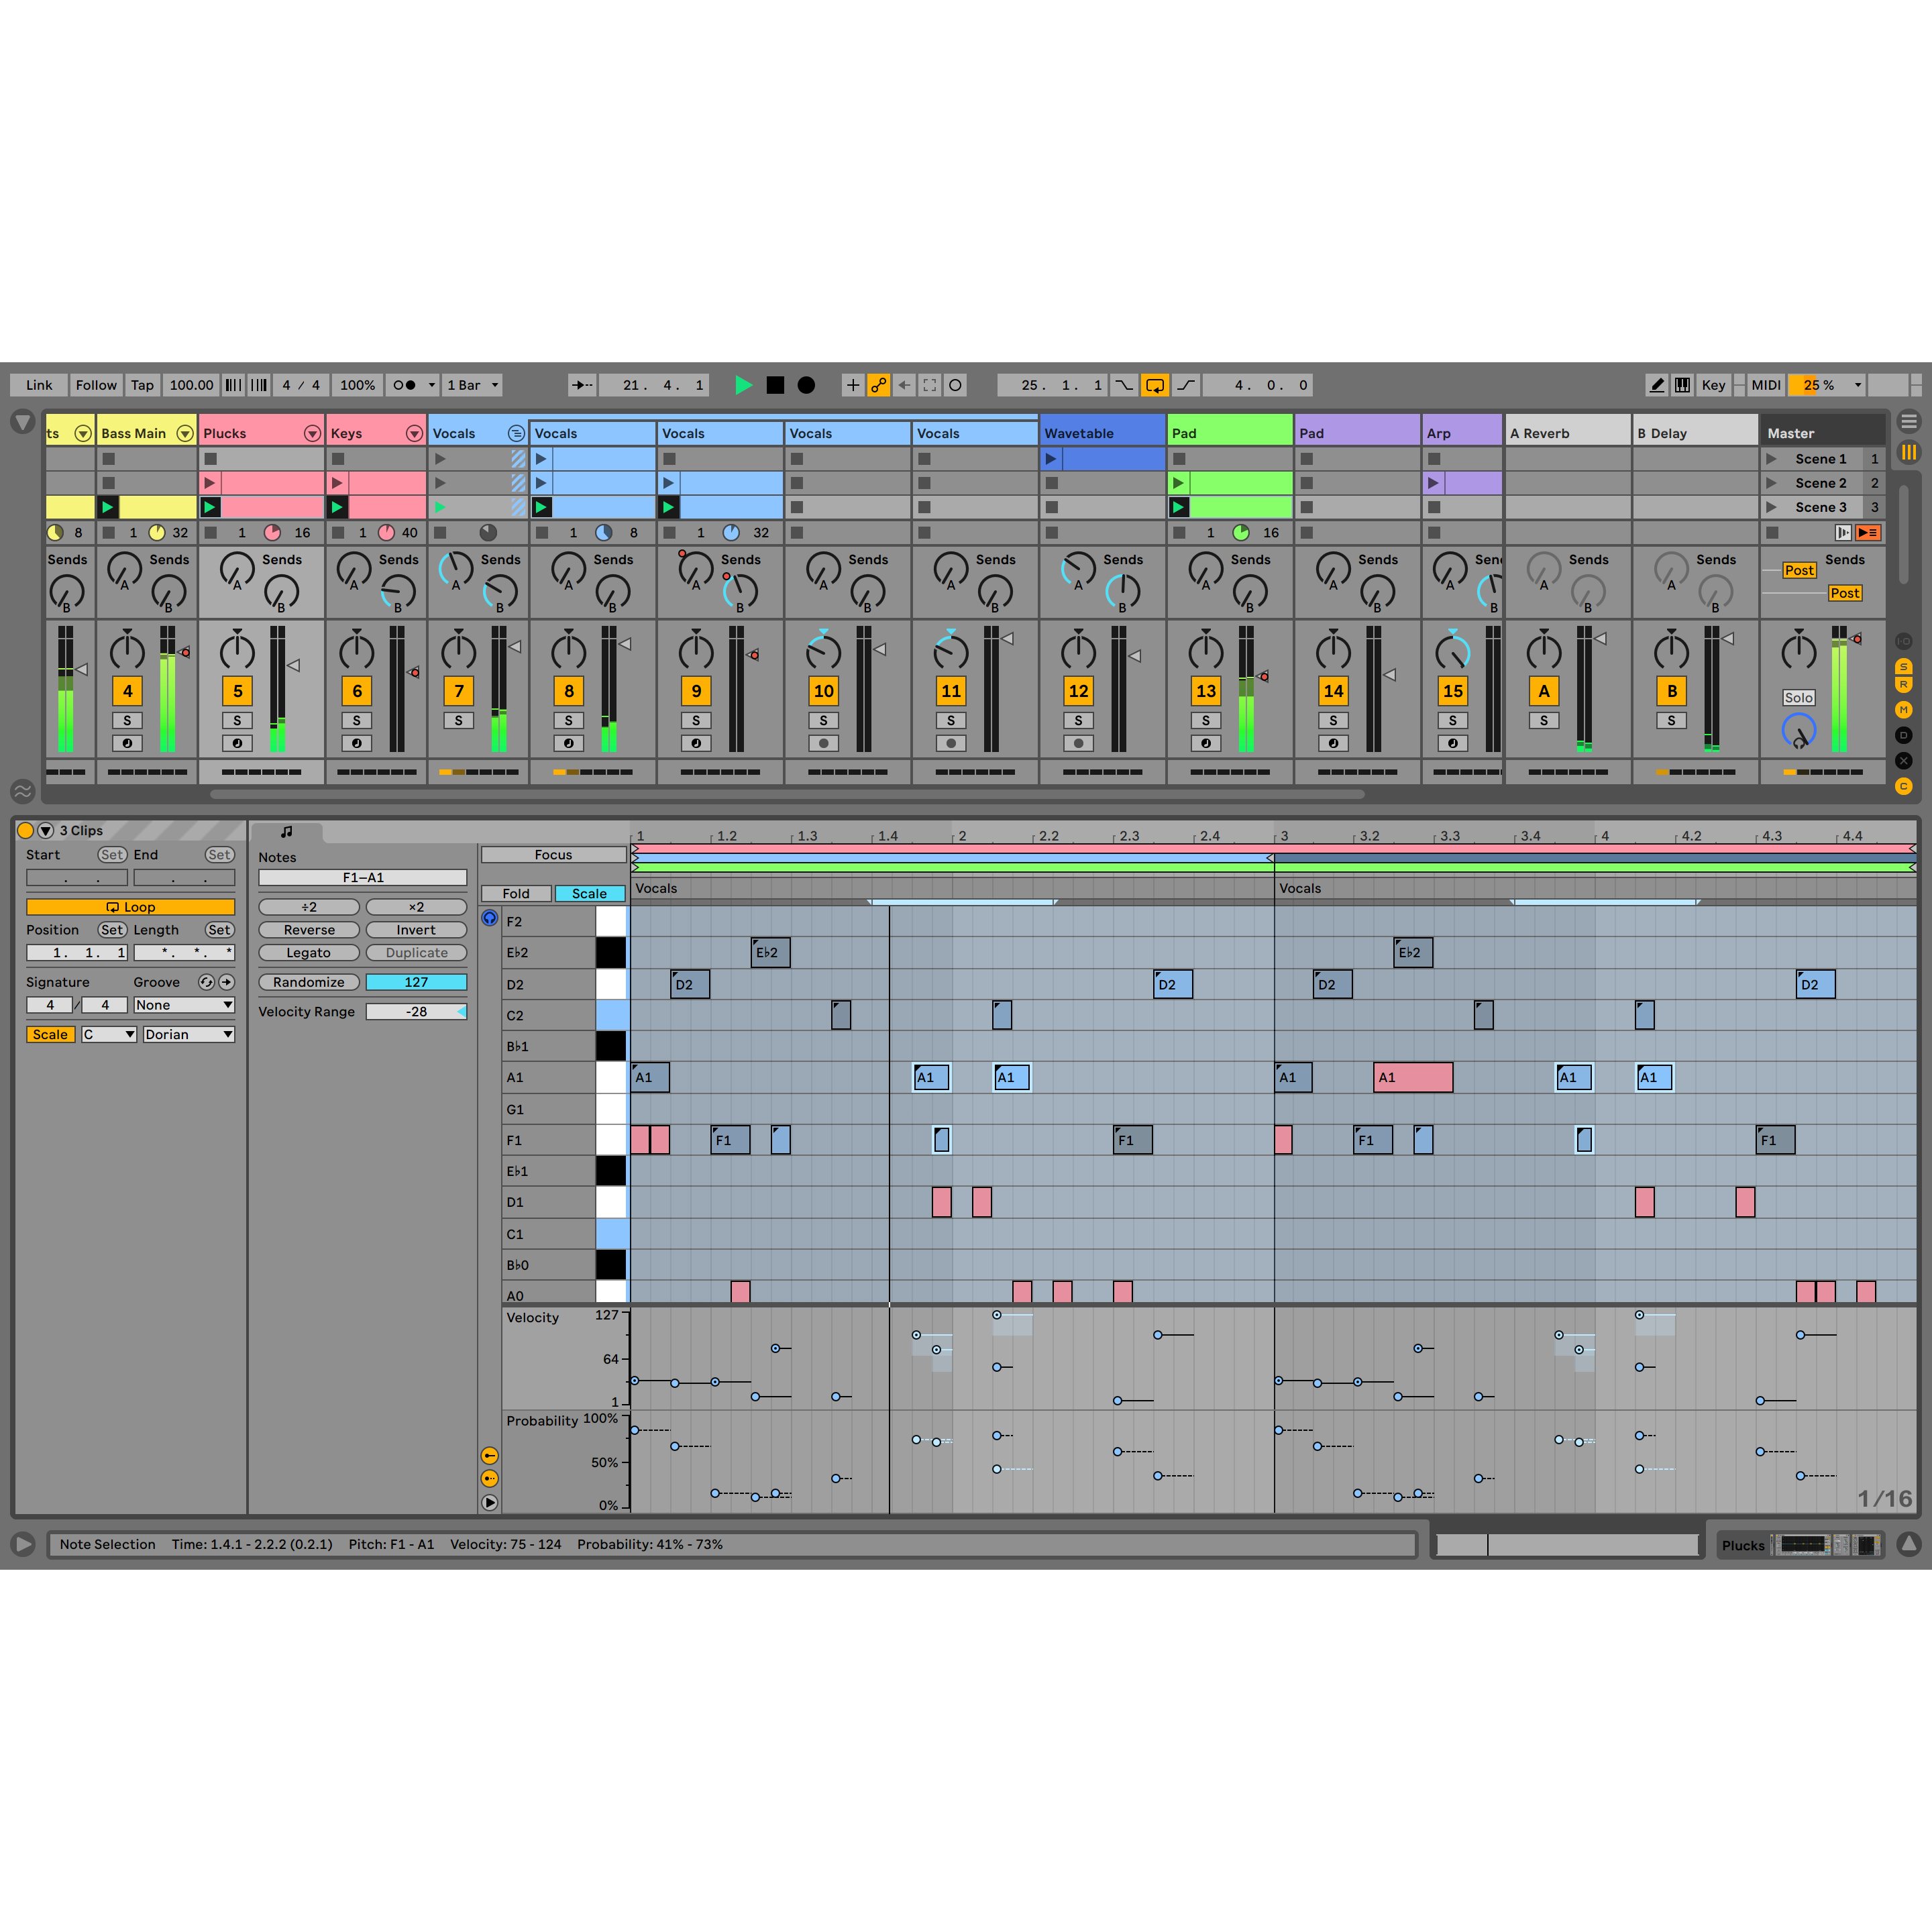
Task: Enable the Fold button in note editor
Action: 516,893
